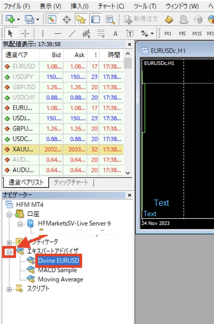Open the チャート (C) menu
Viewport: 214px width, 324px height.
pos(111,6)
